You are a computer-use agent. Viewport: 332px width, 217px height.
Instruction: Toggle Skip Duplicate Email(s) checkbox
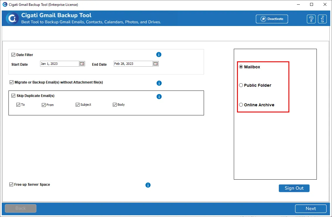tap(13, 96)
